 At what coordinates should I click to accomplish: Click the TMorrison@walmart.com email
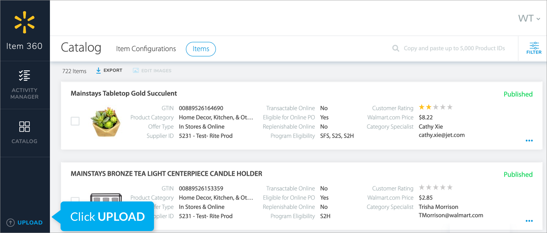[451, 215]
